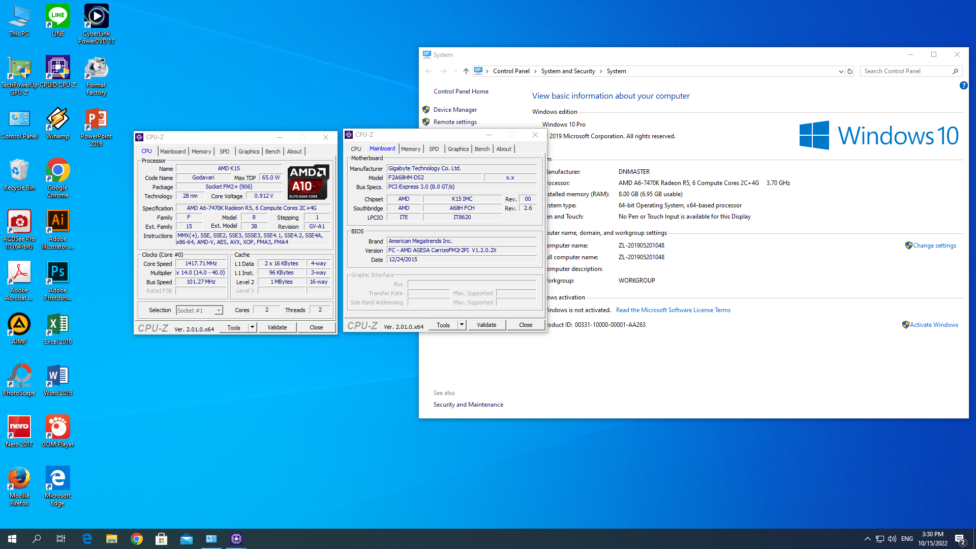976x549 pixels.
Task: Click Activate Windows link
Action: click(x=934, y=325)
